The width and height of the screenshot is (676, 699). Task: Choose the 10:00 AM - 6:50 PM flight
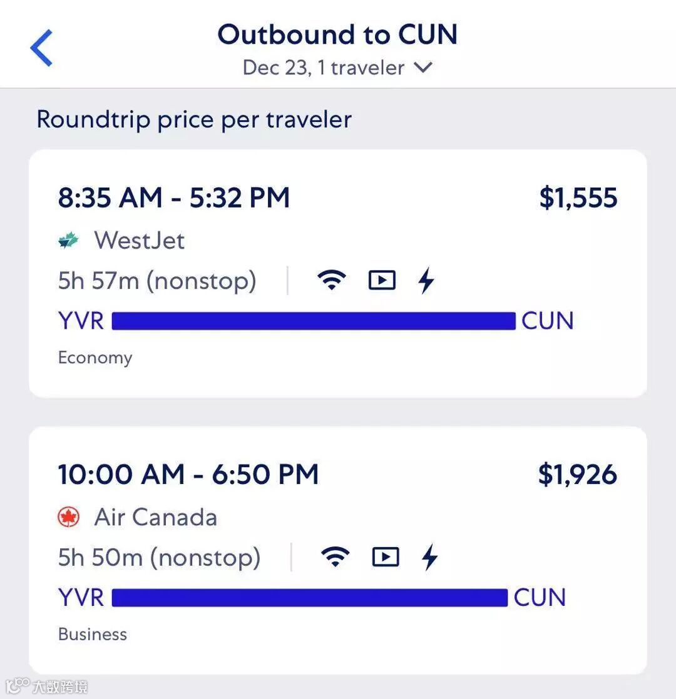point(188,475)
